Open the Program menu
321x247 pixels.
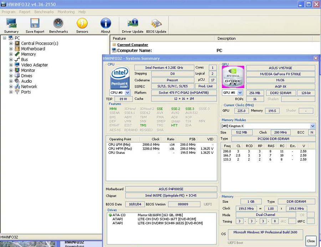click(9, 12)
